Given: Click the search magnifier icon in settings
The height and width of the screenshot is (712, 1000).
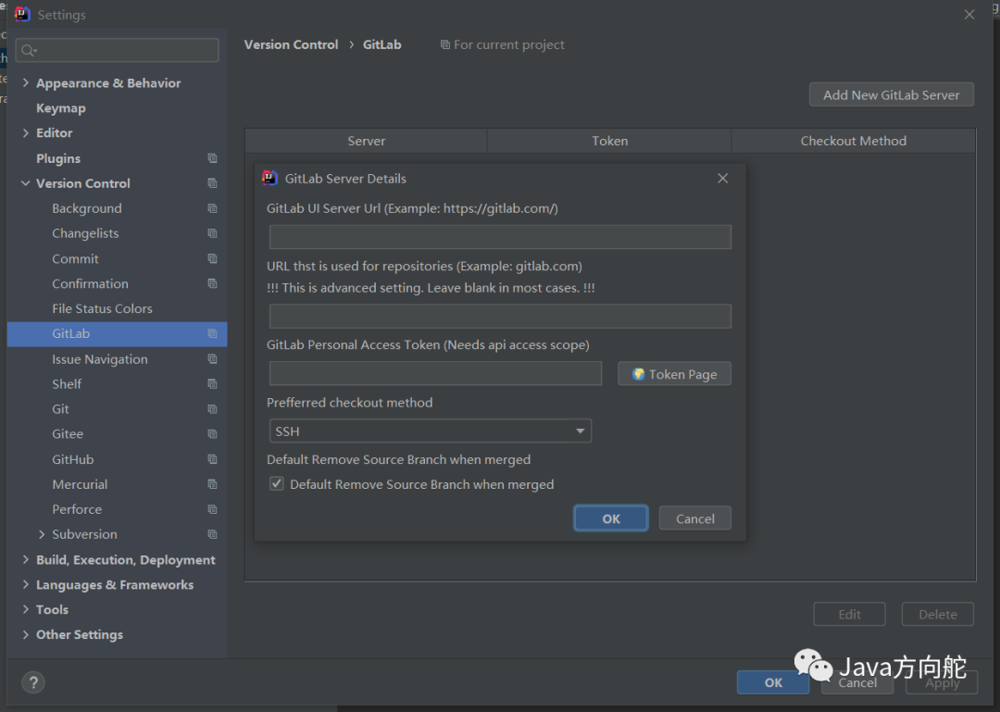Looking at the screenshot, I should click(x=28, y=50).
